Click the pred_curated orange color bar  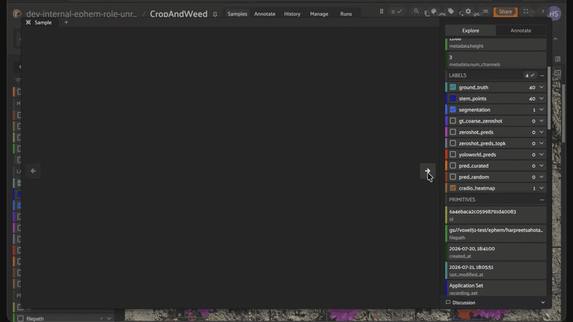pos(446,166)
